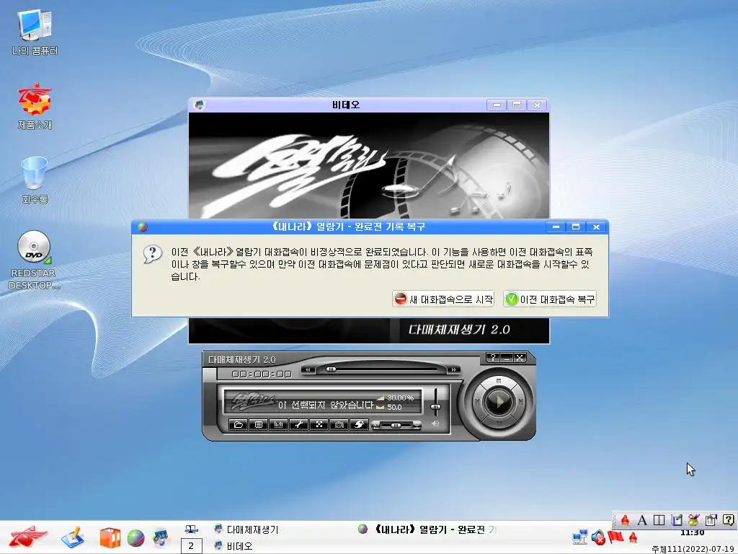This screenshot has width=738, height=554.
Task: Open '제품소개' desktop icon
Action: point(35,107)
